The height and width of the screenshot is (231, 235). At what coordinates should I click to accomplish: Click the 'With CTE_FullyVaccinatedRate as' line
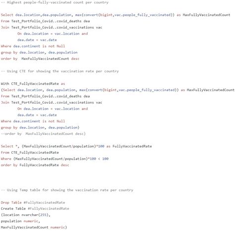33,84
